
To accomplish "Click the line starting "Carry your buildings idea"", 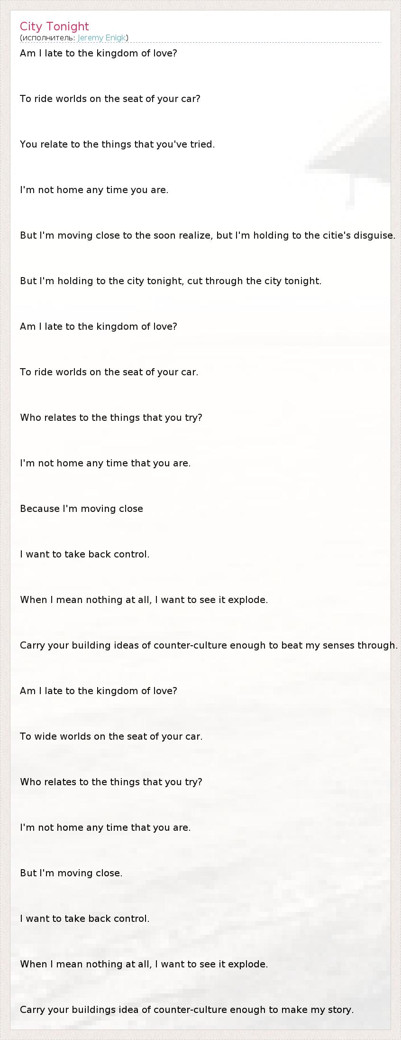I will [187, 1010].
